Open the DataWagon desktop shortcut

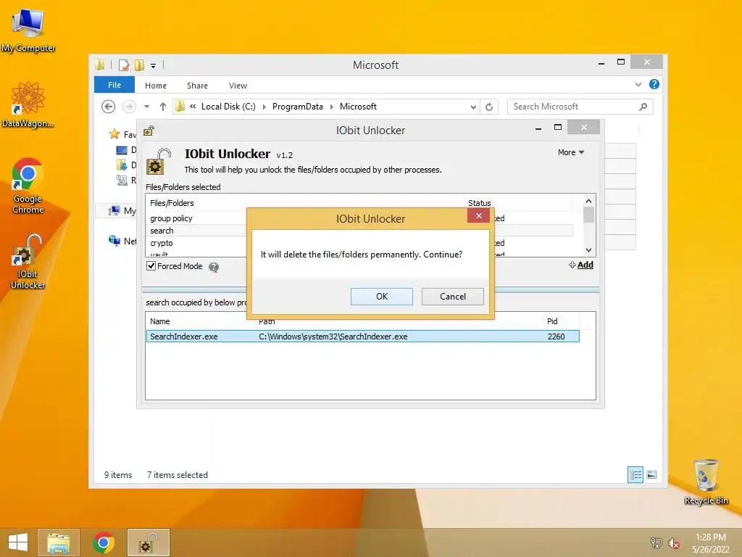[x=28, y=105]
